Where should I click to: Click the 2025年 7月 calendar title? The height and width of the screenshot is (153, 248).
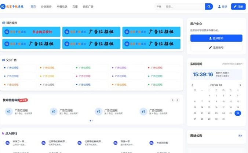[x=216, y=85]
